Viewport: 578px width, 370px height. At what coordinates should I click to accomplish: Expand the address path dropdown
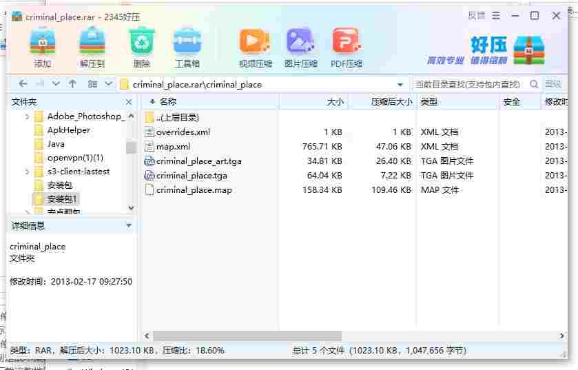click(x=400, y=84)
